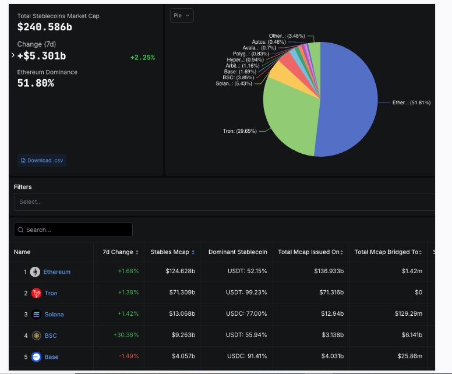452x374 pixels.
Task: Click the USDT: 52.15% cell
Action: tap(248, 271)
